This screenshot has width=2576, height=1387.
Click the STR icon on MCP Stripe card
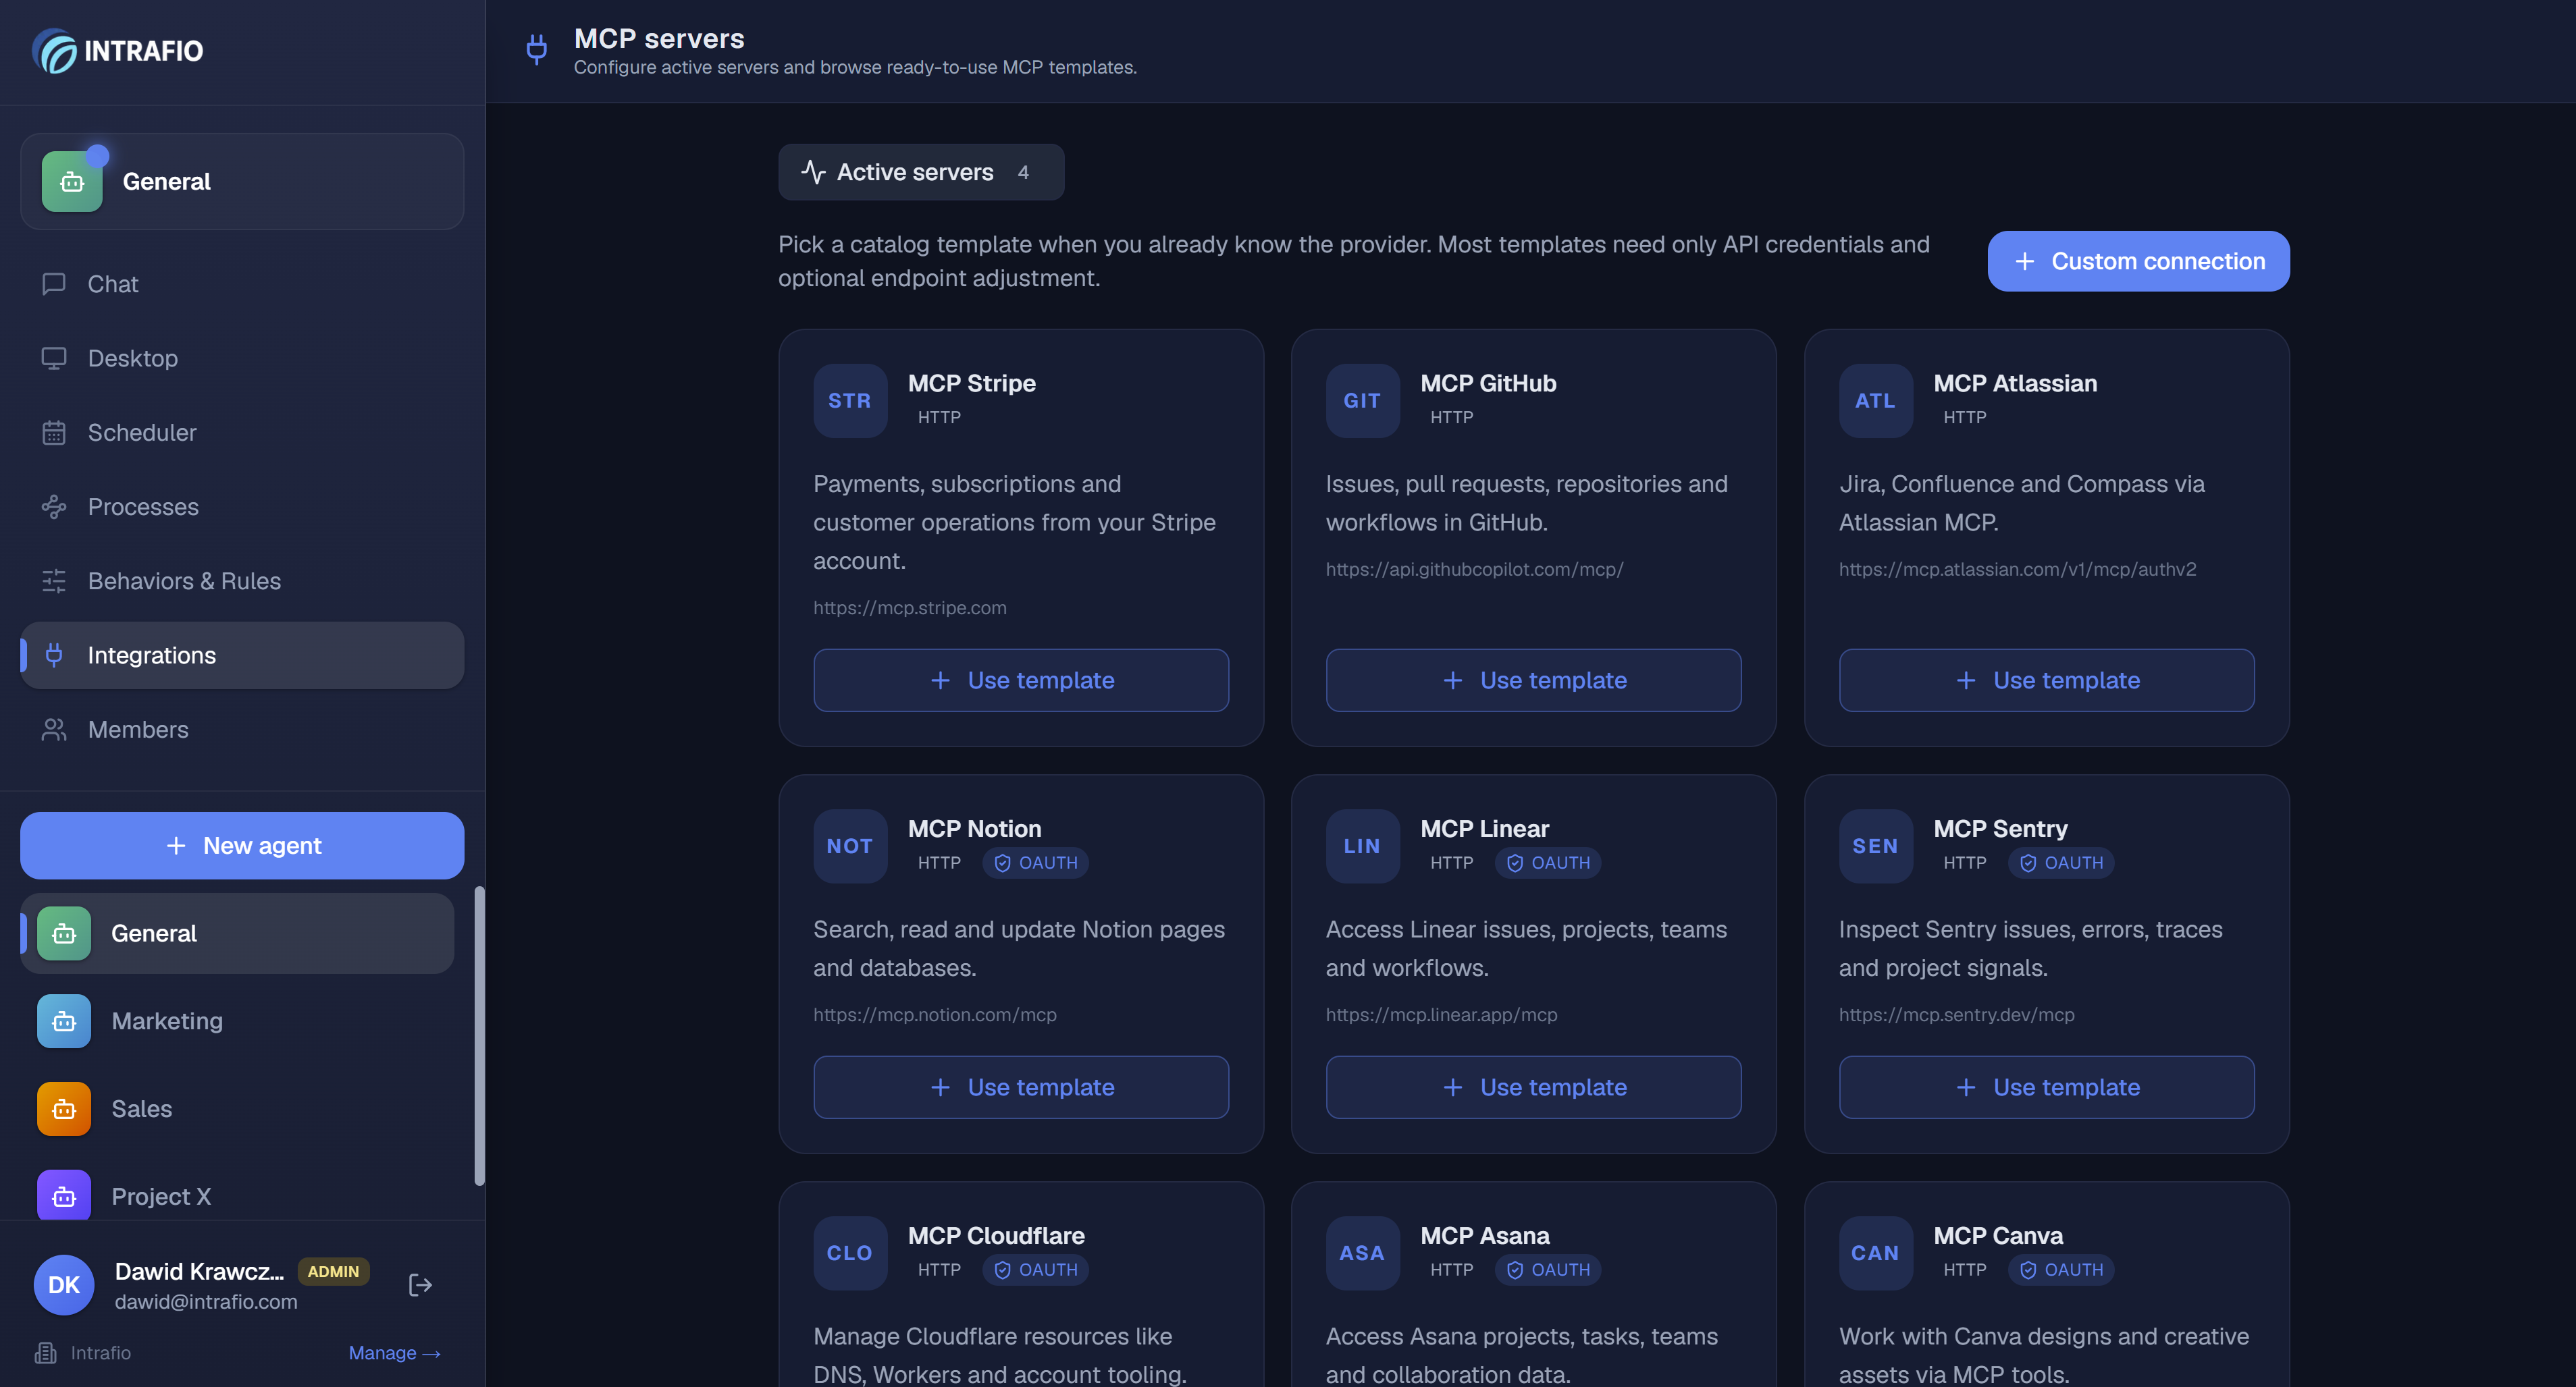(x=850, y=401)
